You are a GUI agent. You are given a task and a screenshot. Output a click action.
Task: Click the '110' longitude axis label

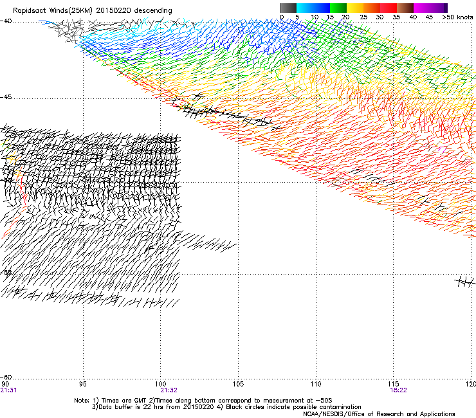(x=316, y=384)
